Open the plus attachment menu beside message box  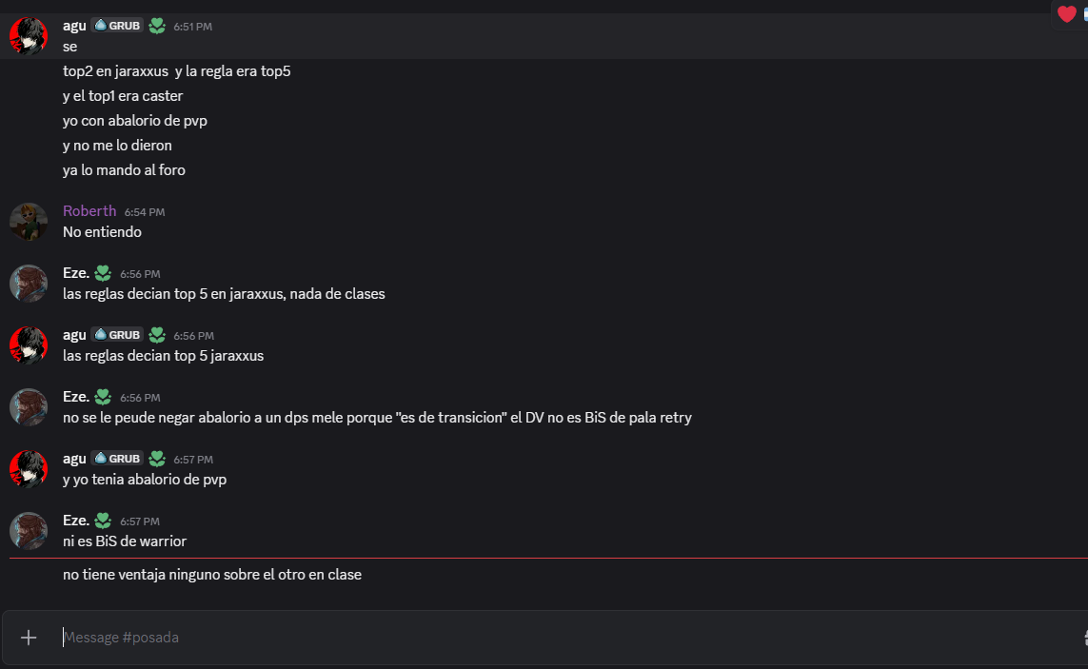29,638
